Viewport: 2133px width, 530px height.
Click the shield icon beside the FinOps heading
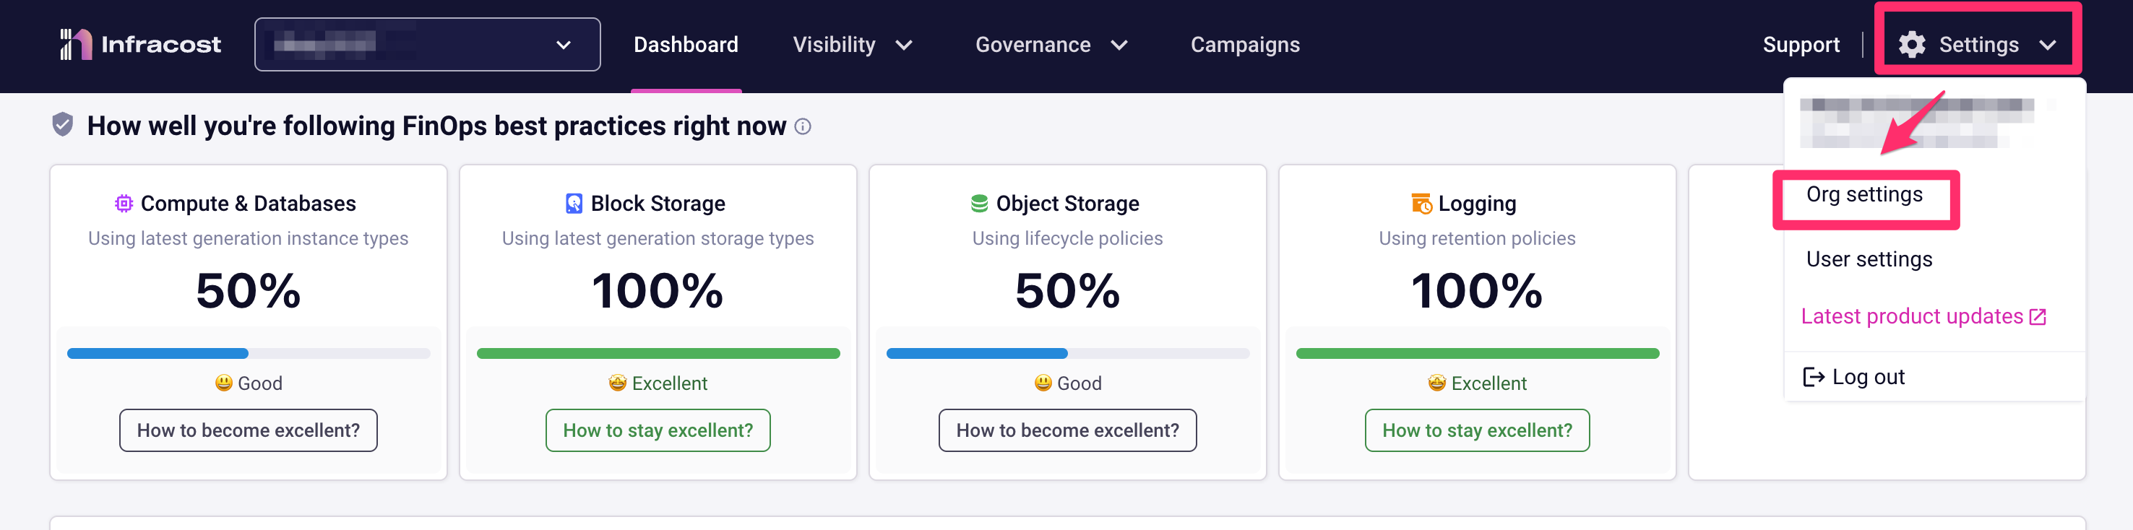[63, 125]
